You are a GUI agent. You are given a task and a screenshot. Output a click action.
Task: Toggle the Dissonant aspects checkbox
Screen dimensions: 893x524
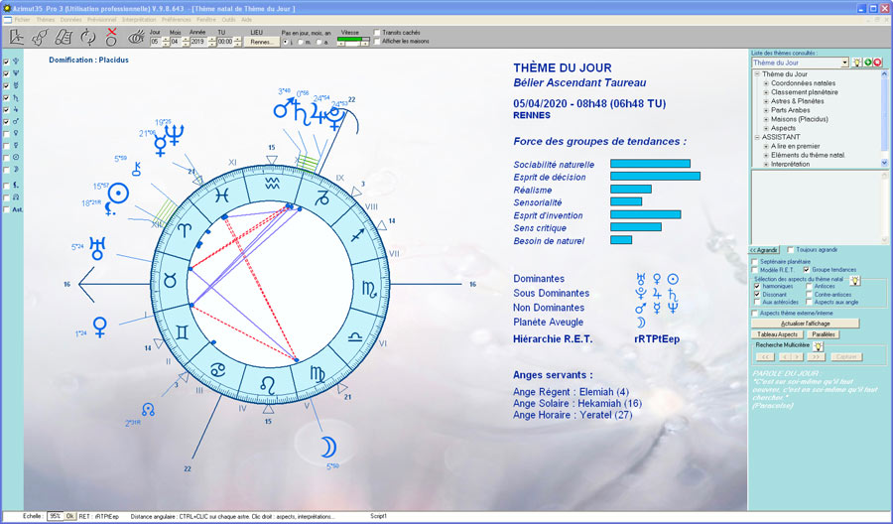756,294
